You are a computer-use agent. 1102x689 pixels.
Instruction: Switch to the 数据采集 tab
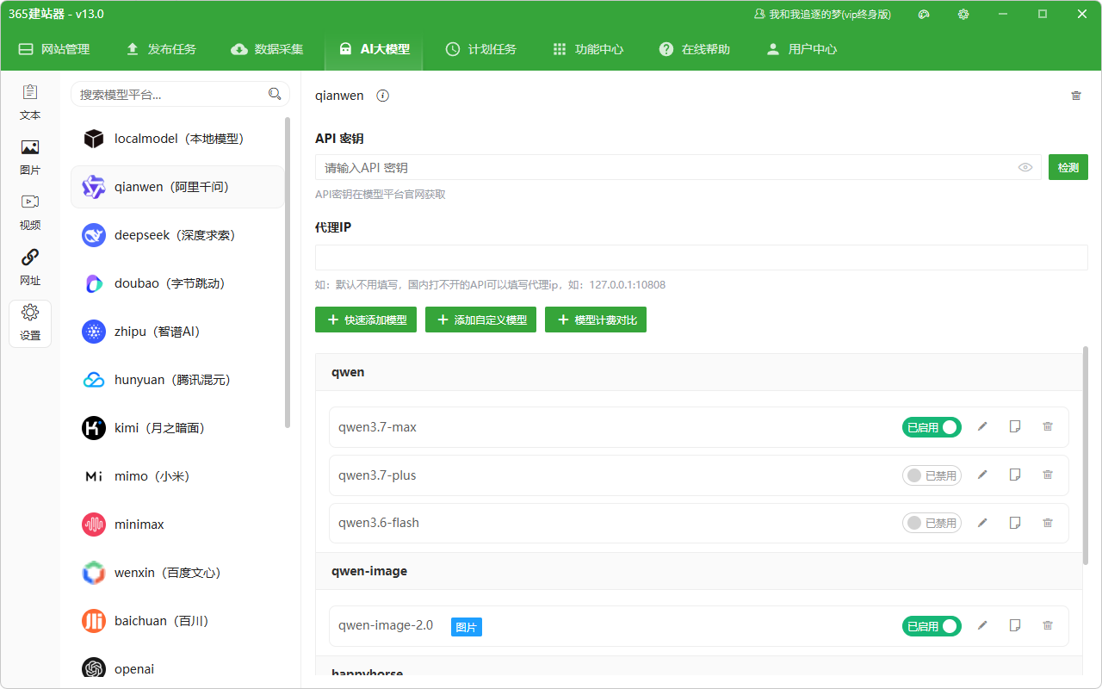[268, 49]
